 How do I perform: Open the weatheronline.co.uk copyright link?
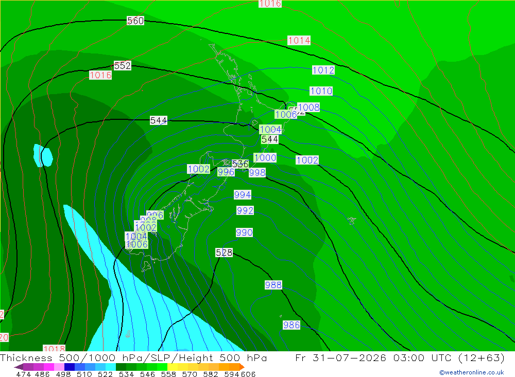[472, 372]
